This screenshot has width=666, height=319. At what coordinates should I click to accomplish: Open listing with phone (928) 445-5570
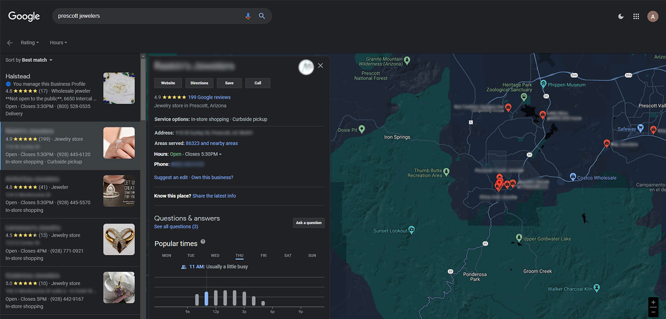coord(70,194)
